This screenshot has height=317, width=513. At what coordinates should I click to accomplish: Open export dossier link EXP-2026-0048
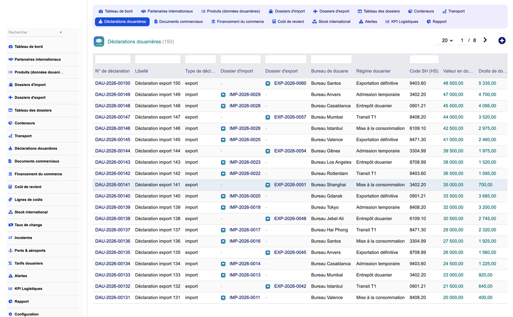pyautogui.click(x=290, y=219)
